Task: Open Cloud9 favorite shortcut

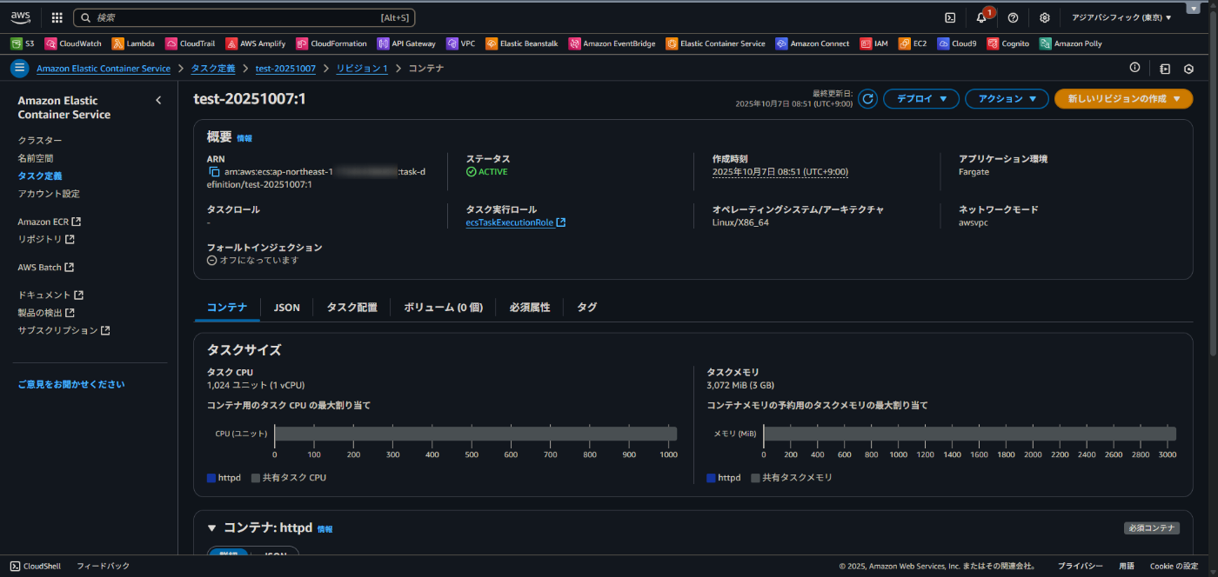Action: (x=957, y=43)
